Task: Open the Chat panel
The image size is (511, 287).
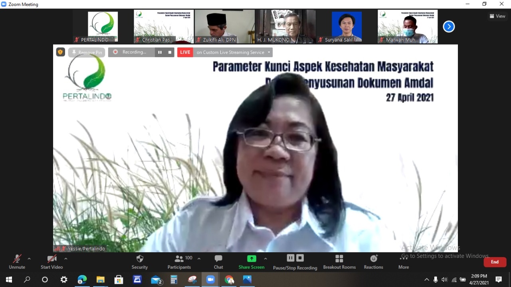Action: click(x=218, y=262)
